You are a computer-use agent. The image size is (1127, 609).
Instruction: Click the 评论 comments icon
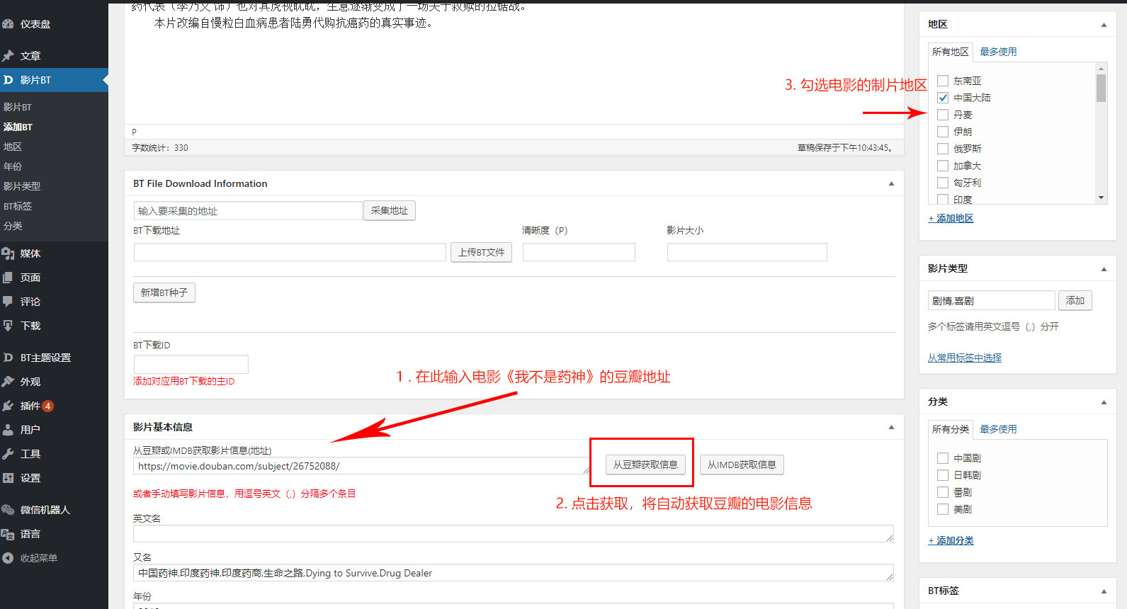point(8,302)
